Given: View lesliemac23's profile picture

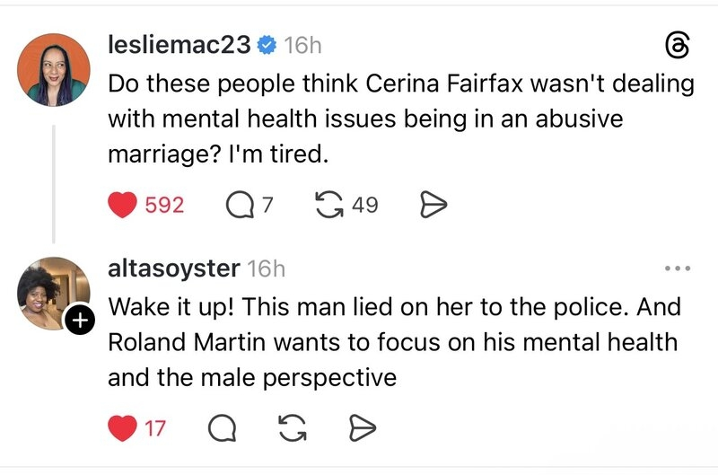Looking at the screenshot, I should [x=53, y=69].
